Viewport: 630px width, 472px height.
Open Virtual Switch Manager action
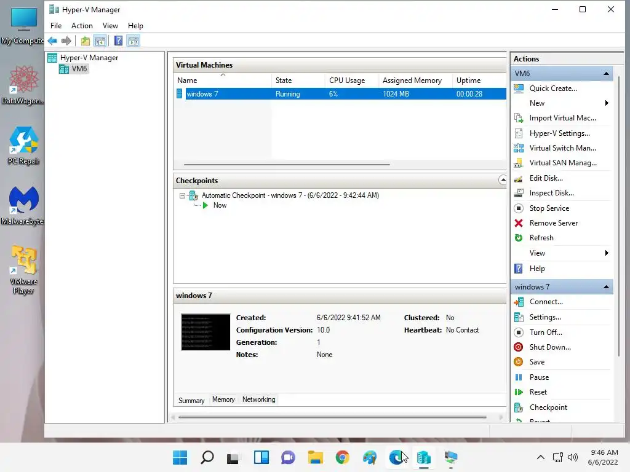point(561,148)
